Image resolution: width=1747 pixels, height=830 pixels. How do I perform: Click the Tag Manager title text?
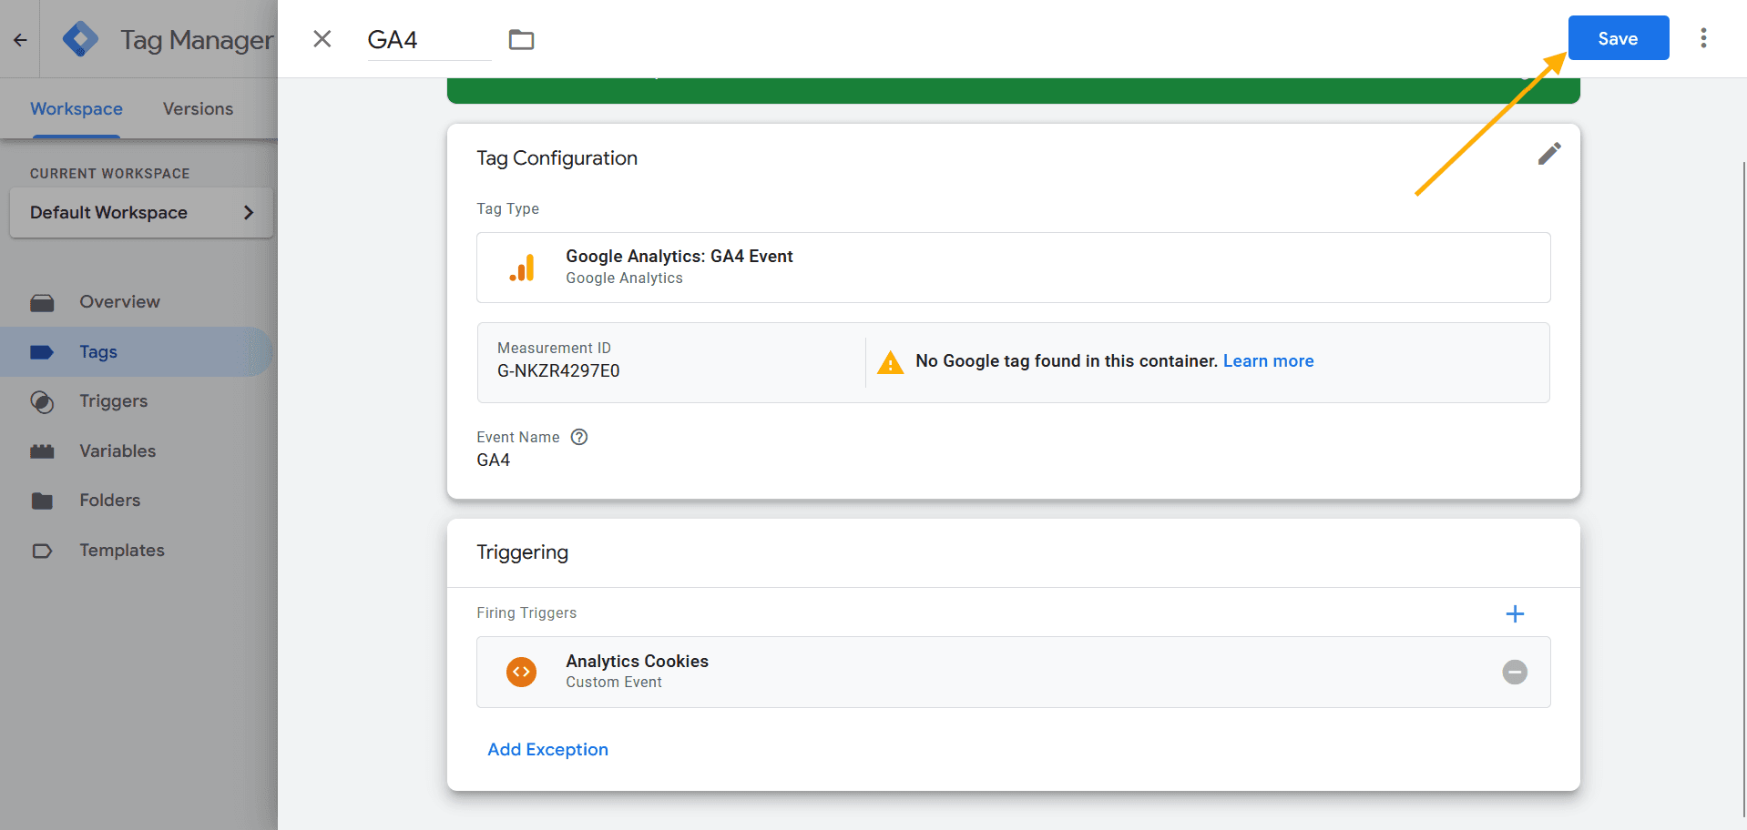pyautogui.click(x=197, y=40)
